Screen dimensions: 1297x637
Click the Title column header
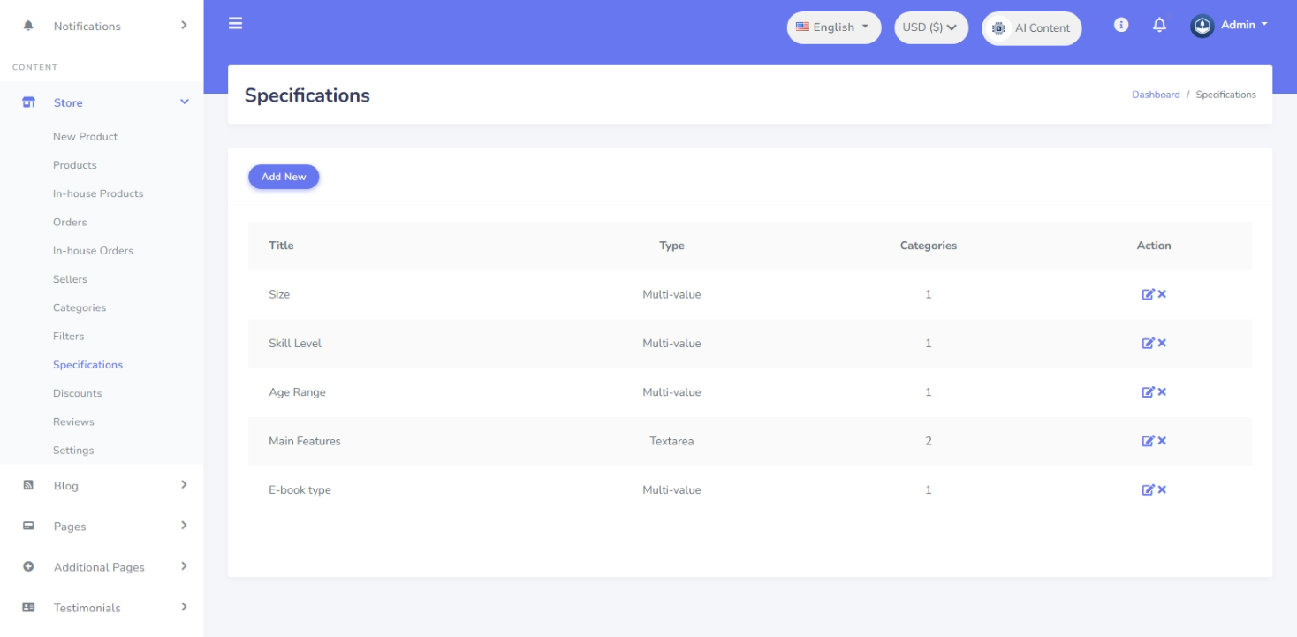(281, 246)
